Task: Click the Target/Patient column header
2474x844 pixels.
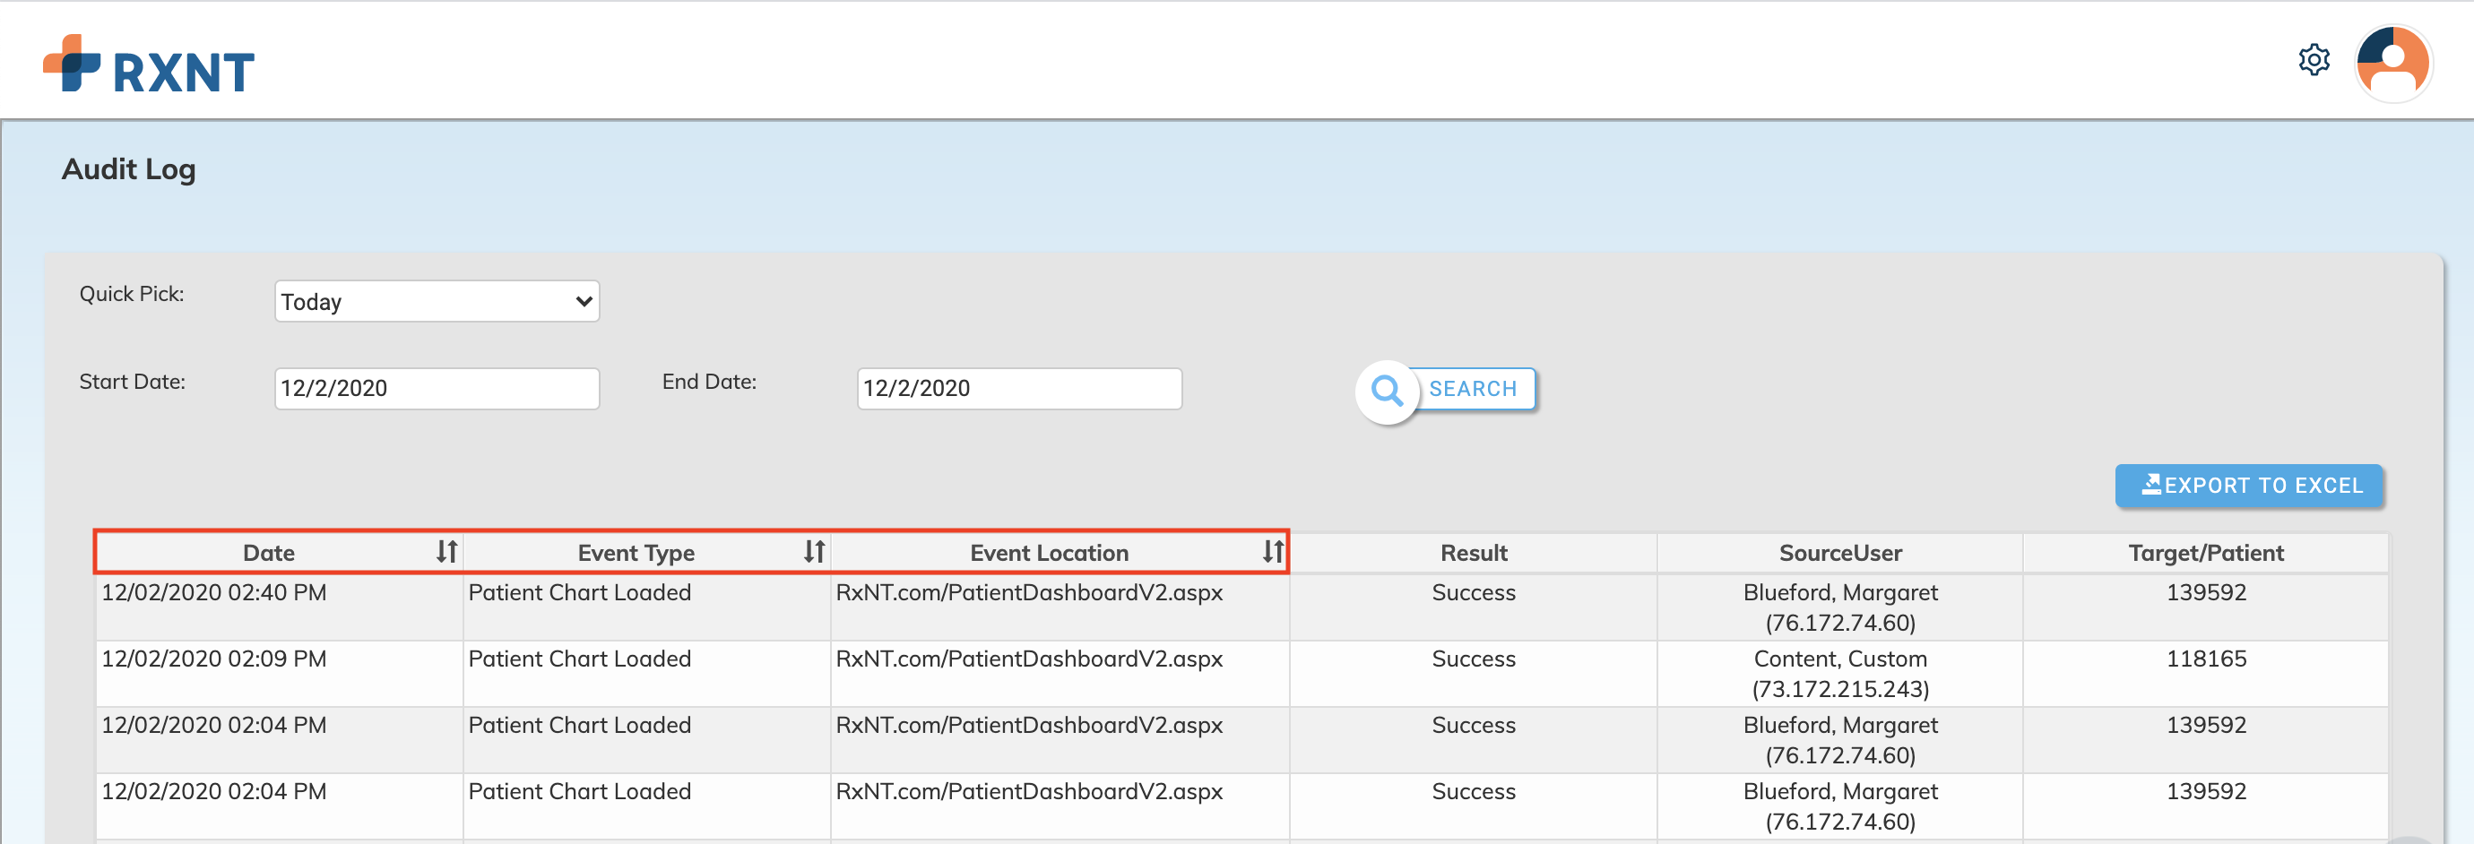Action: 2205,553
